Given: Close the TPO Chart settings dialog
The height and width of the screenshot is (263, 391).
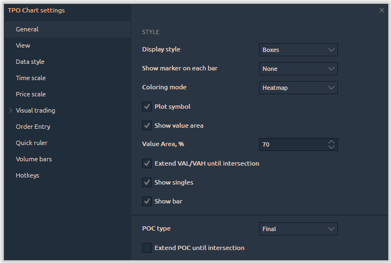Looking at the screenshot, I should click(382, 10).
